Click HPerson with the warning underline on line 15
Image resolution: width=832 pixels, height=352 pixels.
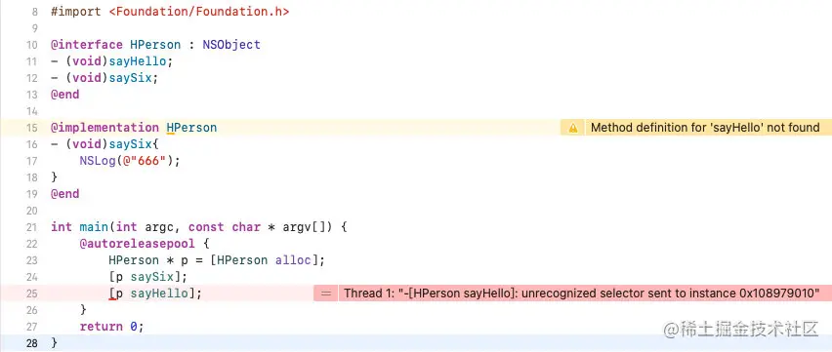click(x=191, y=128)
